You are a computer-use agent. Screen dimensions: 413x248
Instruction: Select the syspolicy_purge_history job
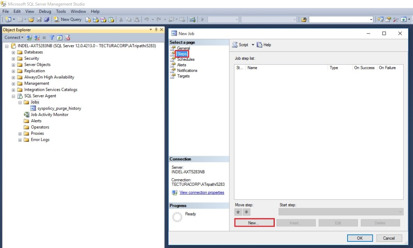[x=59, y=108]
